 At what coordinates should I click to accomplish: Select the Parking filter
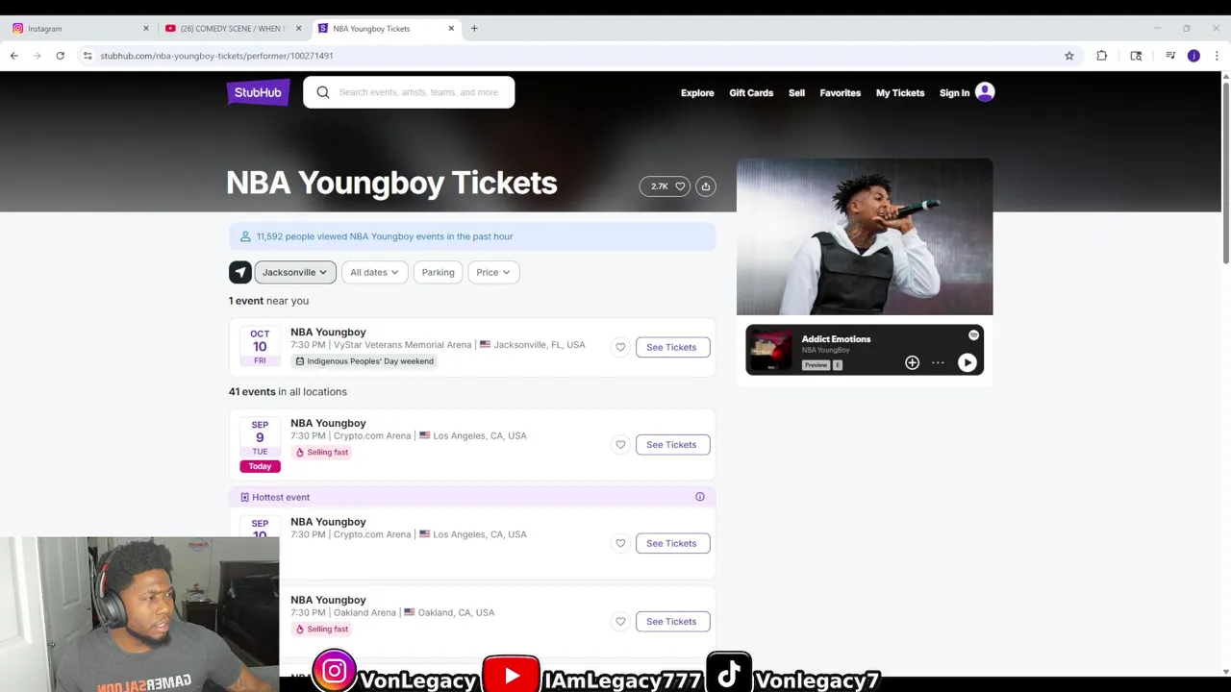pyautogui.click(x=438, y=272)
